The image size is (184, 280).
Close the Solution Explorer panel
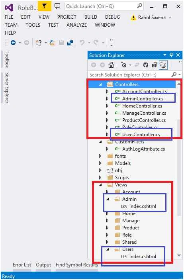(178, 55)
